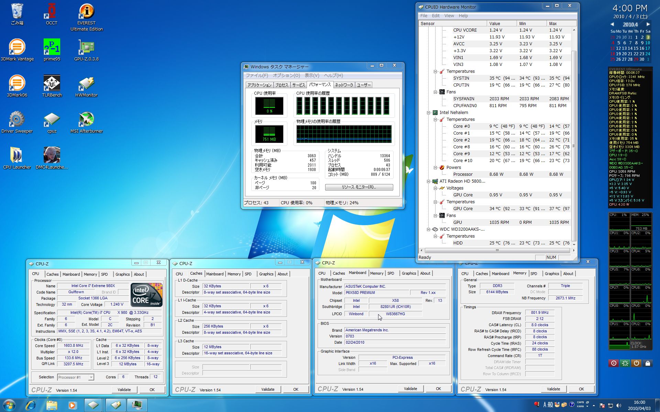Collapse Voltages node under ATI Radeon
This screenshot has height=412, width=660.
point(435,188)
